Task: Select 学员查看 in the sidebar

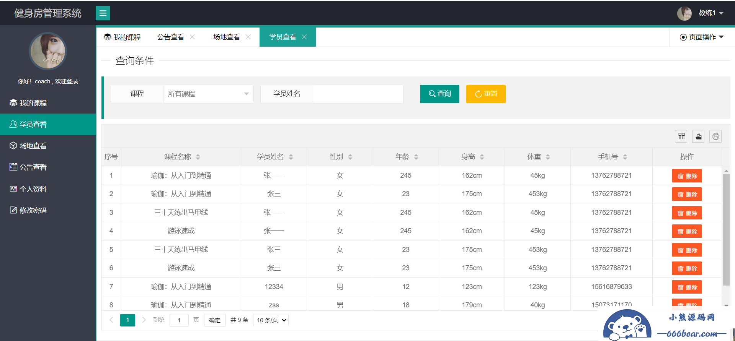Action: click(x=48, y=124)
